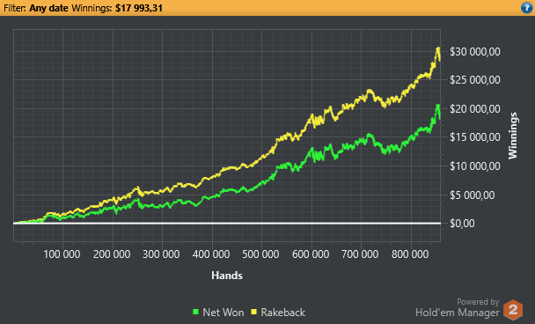Click the $25 000,00 axis label

(475, 80)
